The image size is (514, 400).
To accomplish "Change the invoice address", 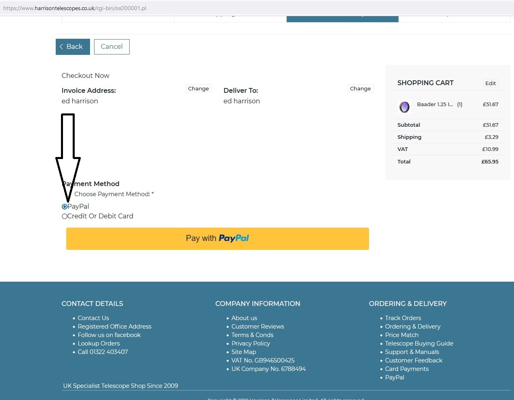I will coord(198,89).
